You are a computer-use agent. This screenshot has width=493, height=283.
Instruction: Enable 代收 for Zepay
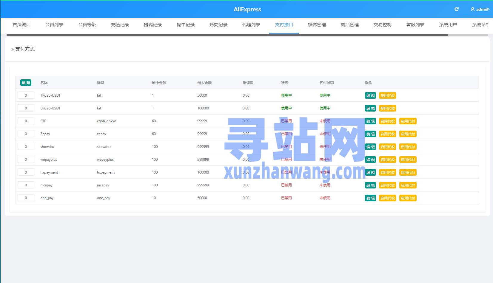tap(388, 134)
